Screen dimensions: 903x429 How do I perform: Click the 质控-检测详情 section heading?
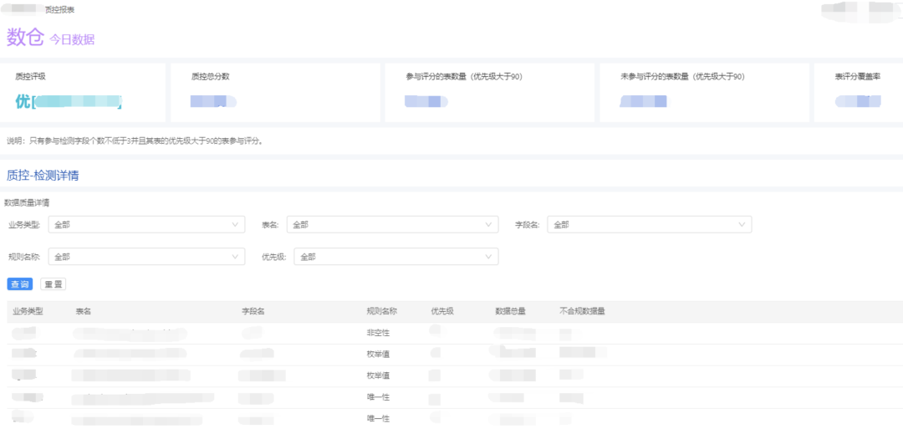pos(43,176)
